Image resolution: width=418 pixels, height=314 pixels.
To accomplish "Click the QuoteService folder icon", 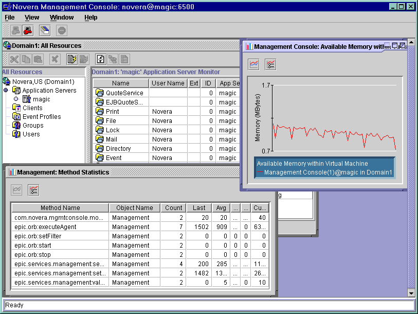I will (x=100, y=93).
